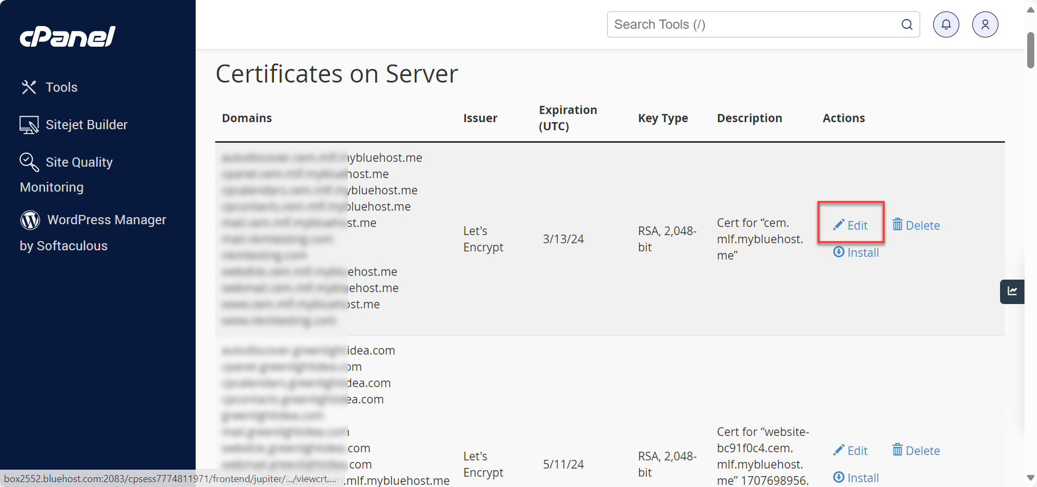Screen dimensions: 1037x487
Task: Click the Site Quality Monitoring magnifier icon
Action: coord(29,162)
